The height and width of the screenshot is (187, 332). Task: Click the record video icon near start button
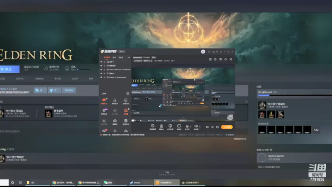tap(207, 127)
